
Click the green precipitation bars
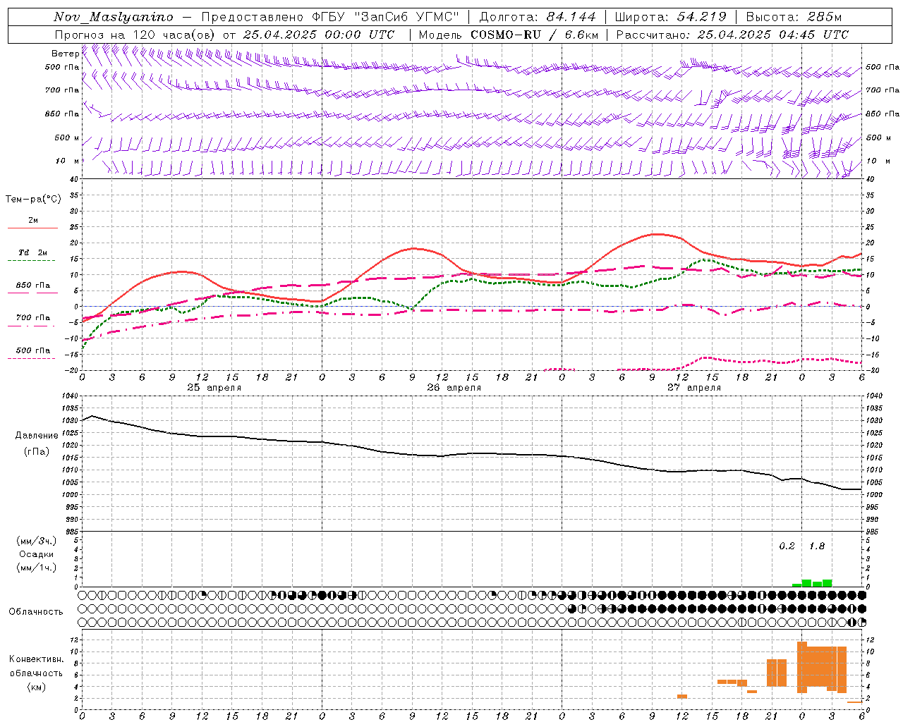coord(812,583)
